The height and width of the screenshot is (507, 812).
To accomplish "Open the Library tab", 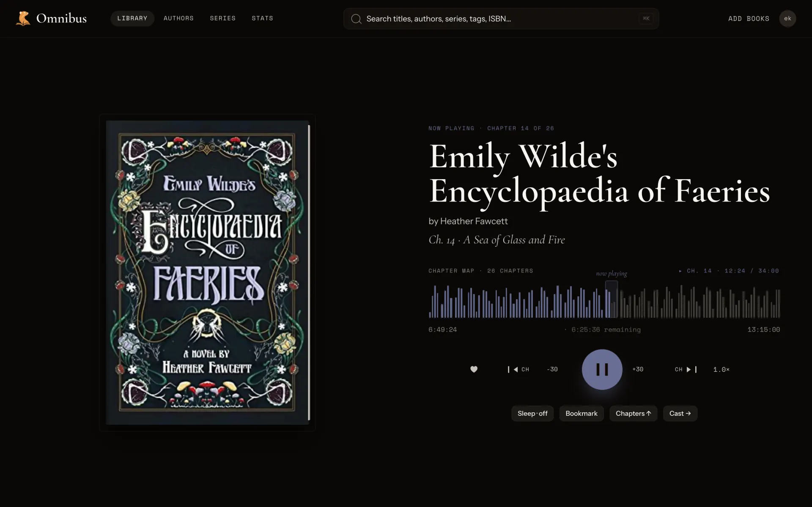I will 132,19.
